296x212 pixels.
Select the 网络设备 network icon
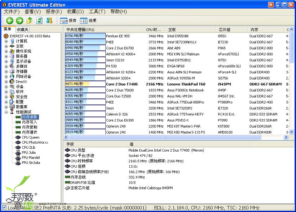[x=12, y=76]
